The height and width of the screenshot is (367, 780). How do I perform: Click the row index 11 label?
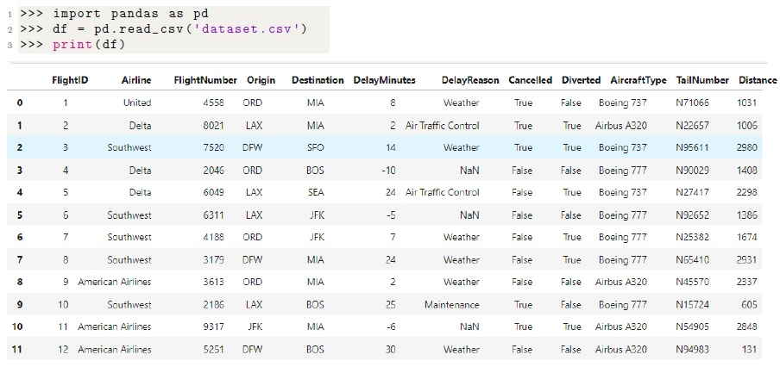17,349
